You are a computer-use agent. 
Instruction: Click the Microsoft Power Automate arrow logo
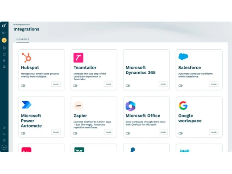coord(26,105)
